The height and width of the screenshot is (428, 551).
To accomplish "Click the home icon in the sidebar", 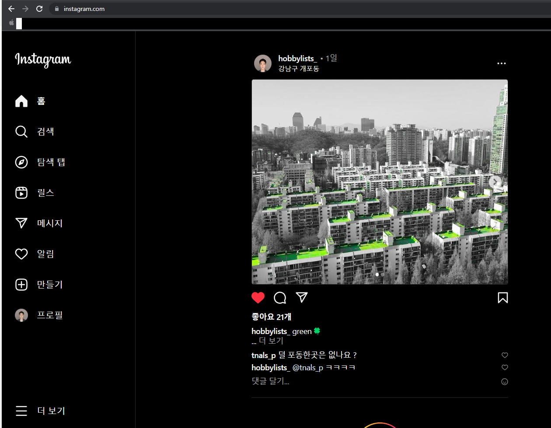I will coord(21,101).
